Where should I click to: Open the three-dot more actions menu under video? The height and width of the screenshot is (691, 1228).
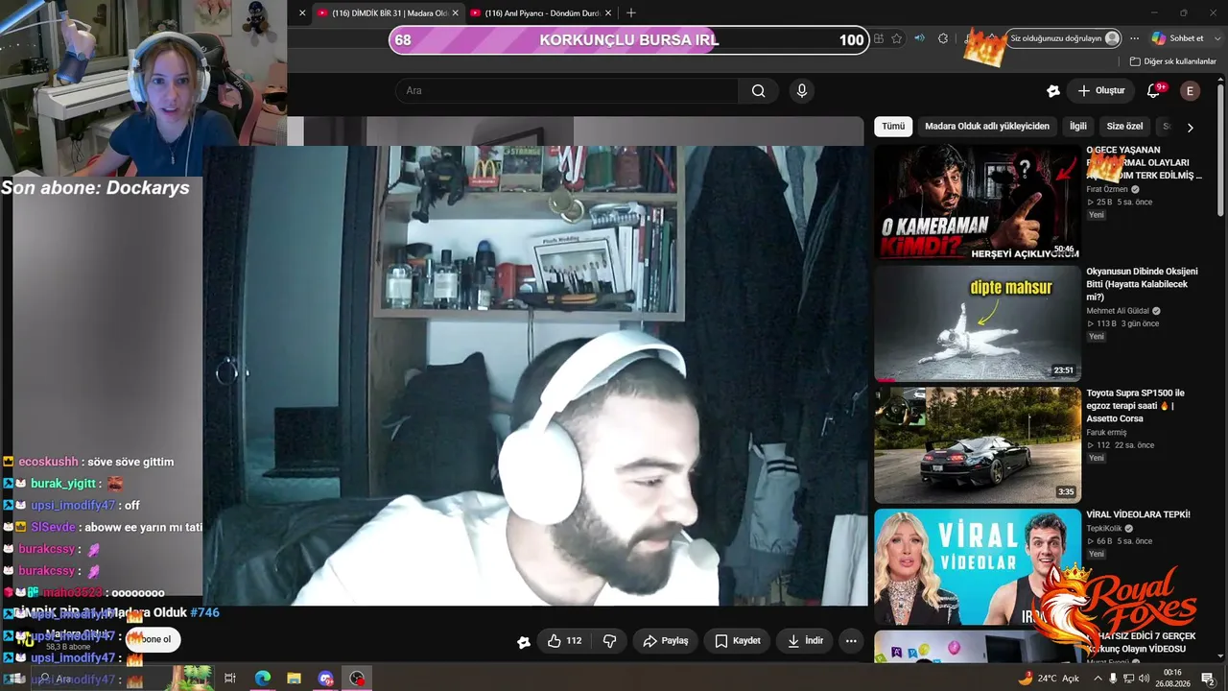(850, 641)
